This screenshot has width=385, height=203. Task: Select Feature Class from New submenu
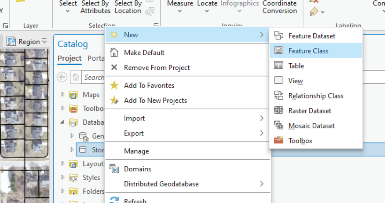[308, 51]
